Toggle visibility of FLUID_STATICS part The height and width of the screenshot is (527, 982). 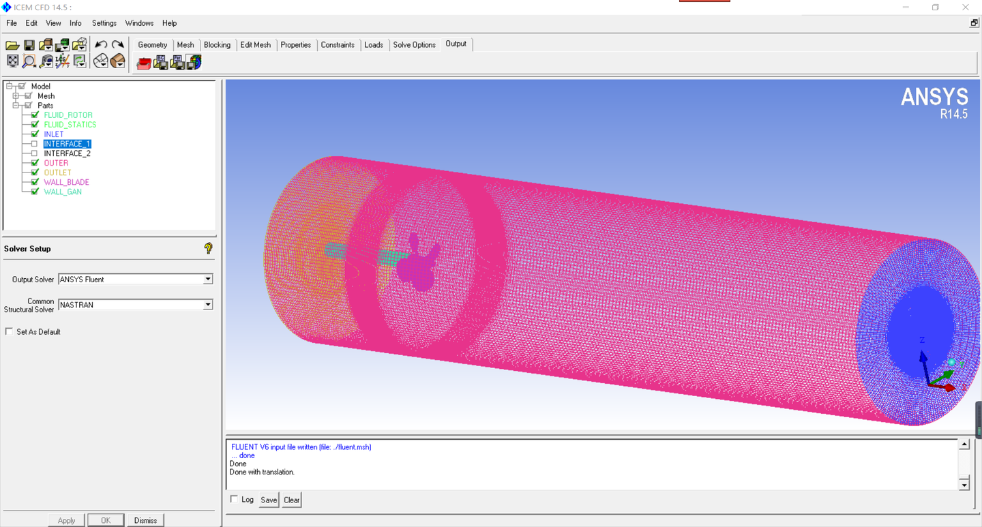[x=35, y=125]
